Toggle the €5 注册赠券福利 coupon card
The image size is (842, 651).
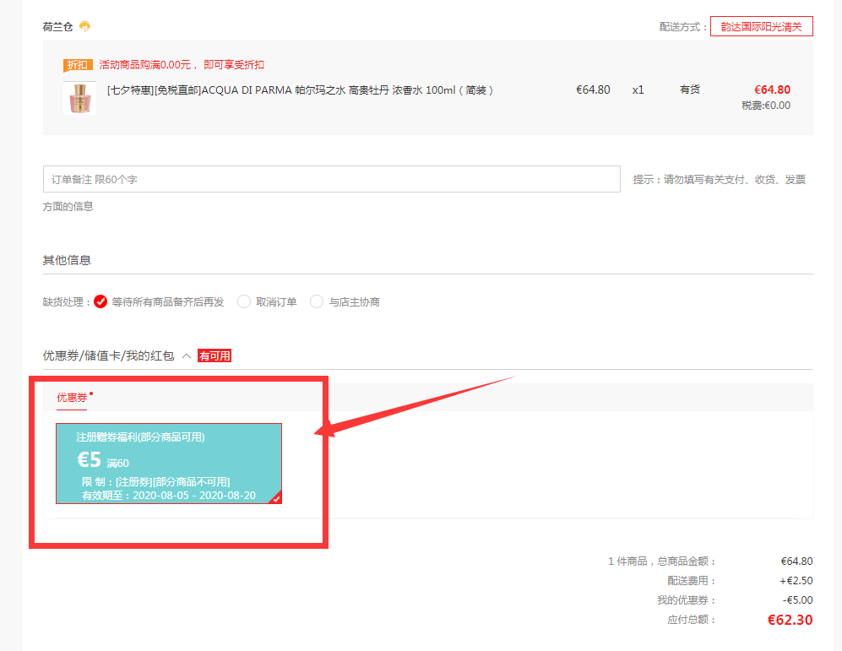click(x=169, y=464)
